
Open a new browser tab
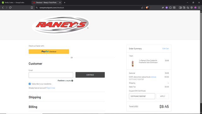coord(64,3)
